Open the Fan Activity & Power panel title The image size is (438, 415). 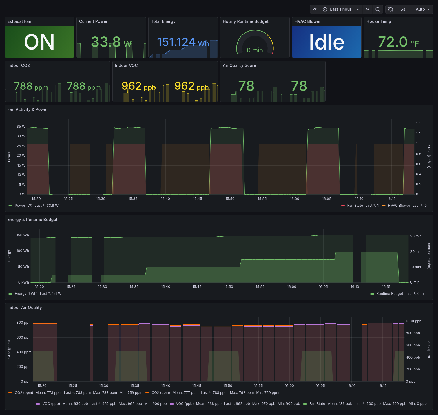coord(28,109)
